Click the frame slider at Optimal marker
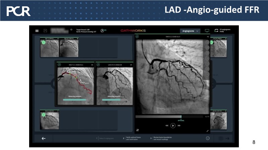The width and height of the screenshot is (268, 150). [181, 117]
